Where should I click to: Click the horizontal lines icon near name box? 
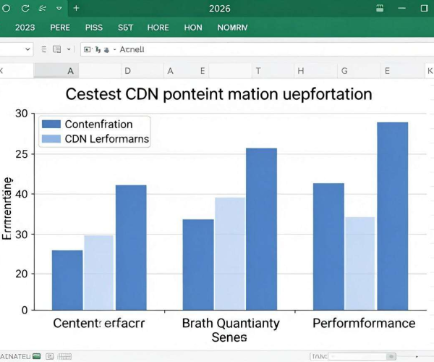tap(43, 49)
